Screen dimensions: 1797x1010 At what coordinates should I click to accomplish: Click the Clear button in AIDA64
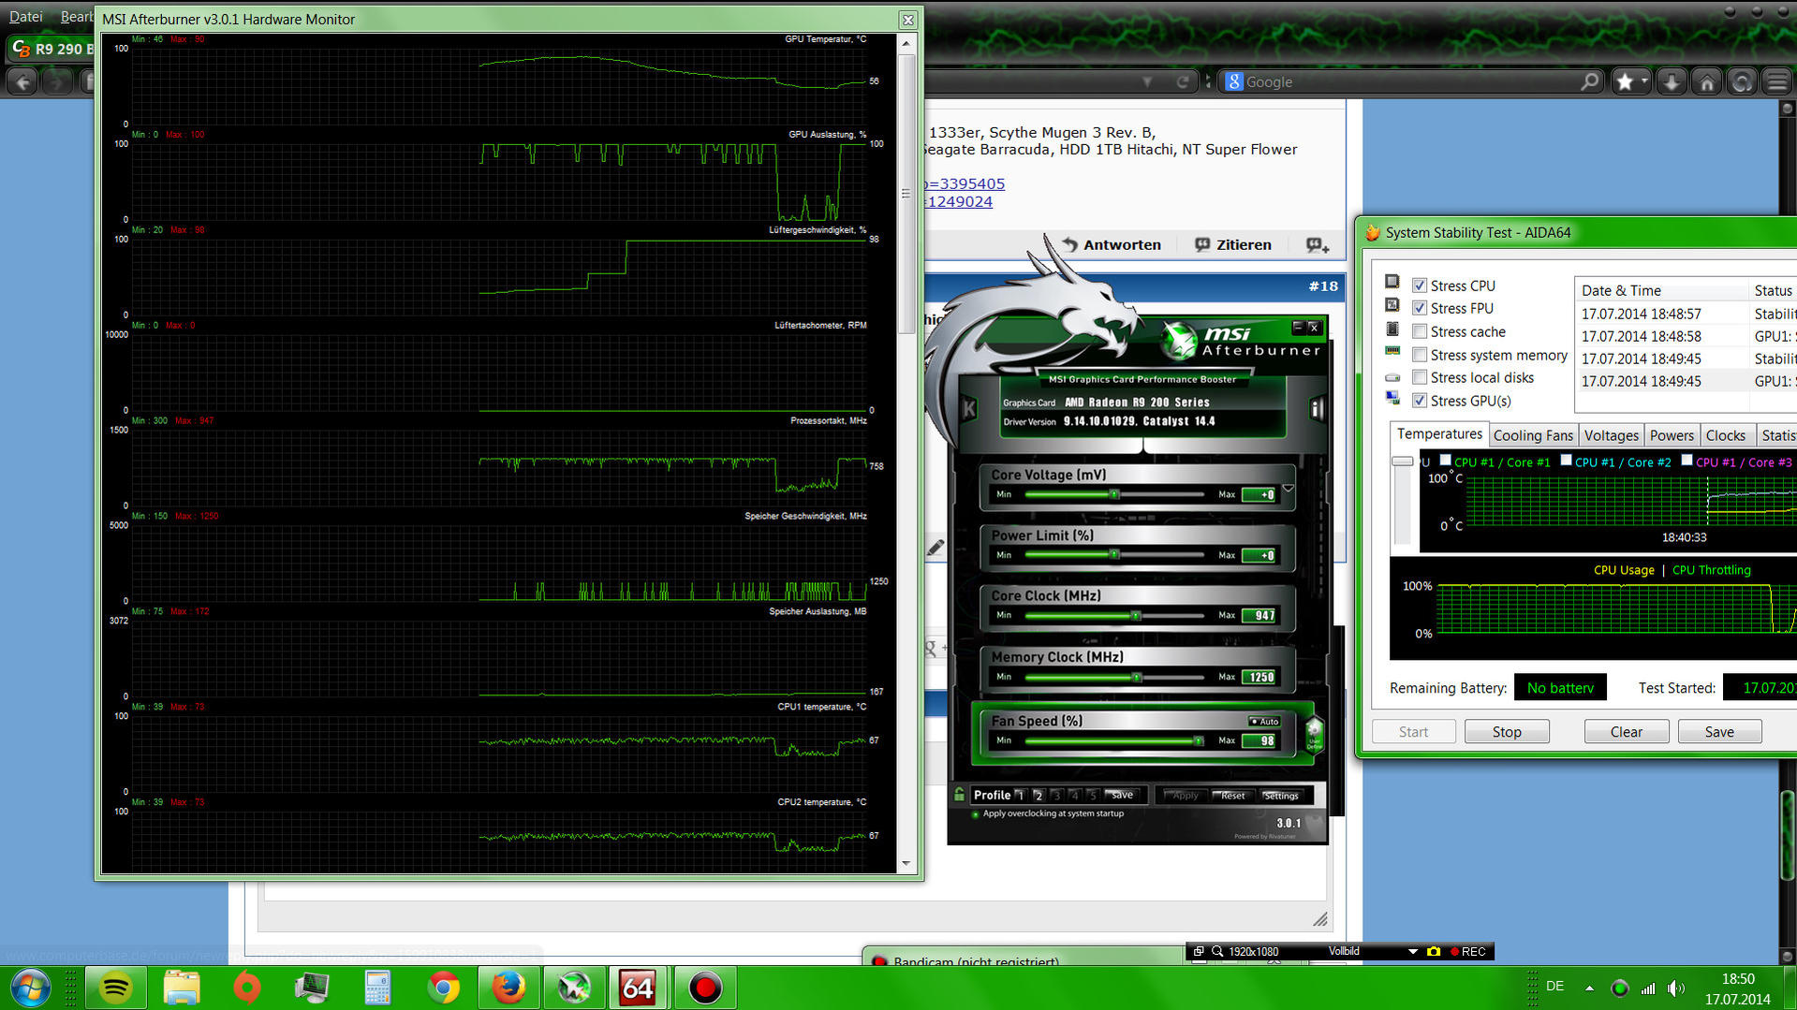click(1627, 732)
